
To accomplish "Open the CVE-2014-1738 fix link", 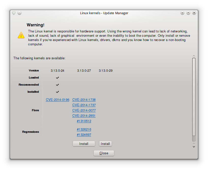I will point(84,100).
